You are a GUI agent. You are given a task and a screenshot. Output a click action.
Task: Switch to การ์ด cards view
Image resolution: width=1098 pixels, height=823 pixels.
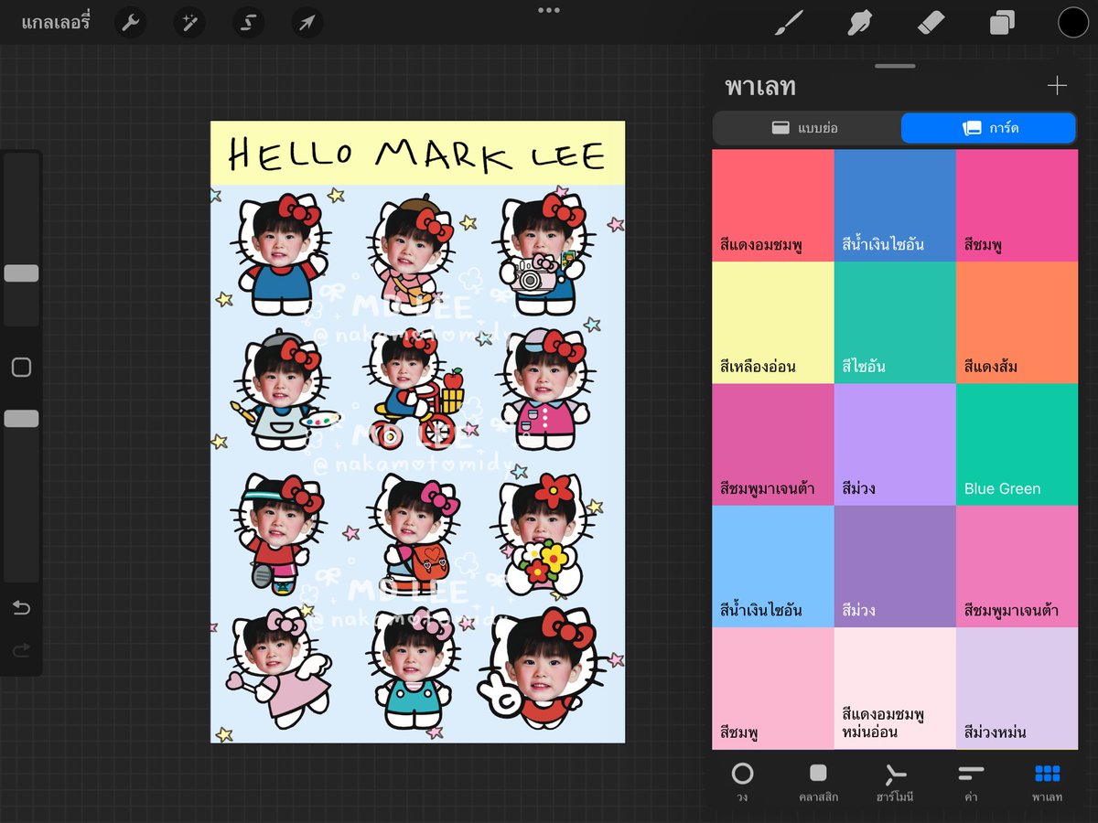click(x=988, y=128)
